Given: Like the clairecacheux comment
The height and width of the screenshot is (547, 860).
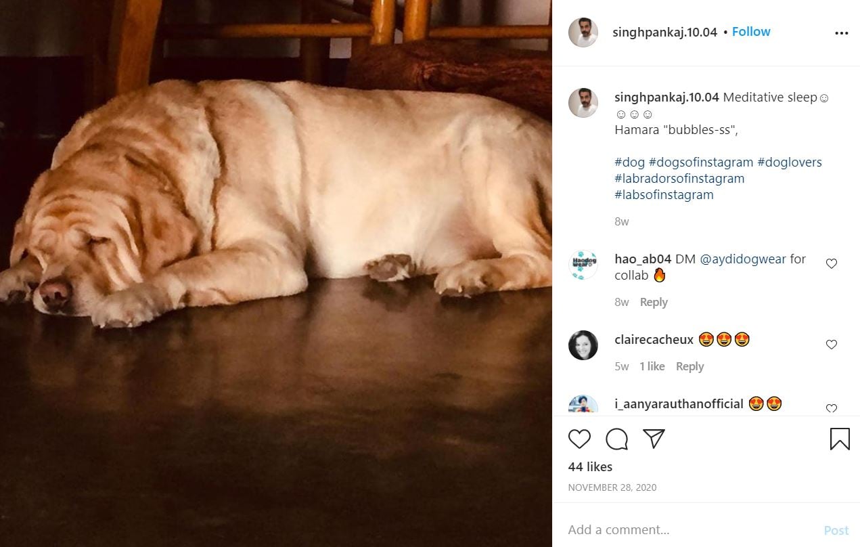Looking at the screenshot, I should click(x=832, y=345).
